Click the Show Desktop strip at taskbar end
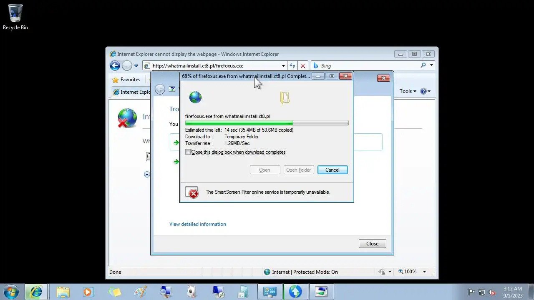The image size is (534, 300). 531,292
